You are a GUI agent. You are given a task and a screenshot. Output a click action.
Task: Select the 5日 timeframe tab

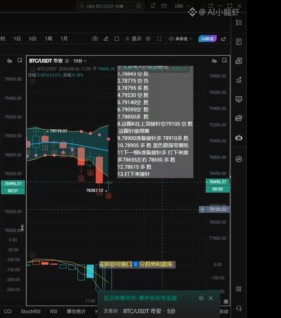click(x=32, y=39)
